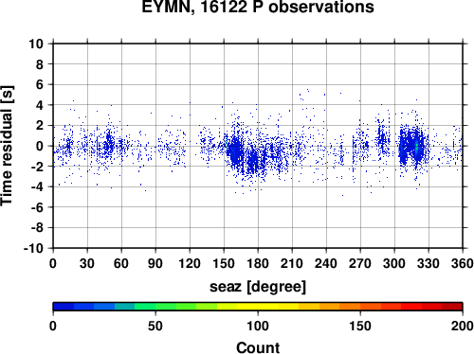The image size is (474, 354).
Task: Click the y-axis tick label 0
Action: tap(41, 146)
